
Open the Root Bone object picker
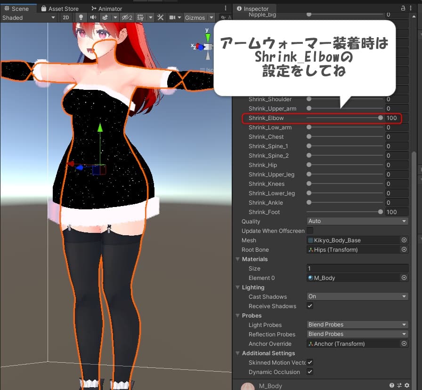(404, 249)
